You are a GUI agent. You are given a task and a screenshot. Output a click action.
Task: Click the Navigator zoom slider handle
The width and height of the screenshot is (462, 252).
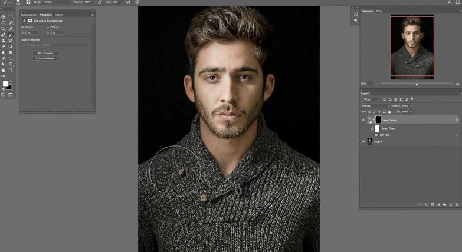tap(417, 84)
